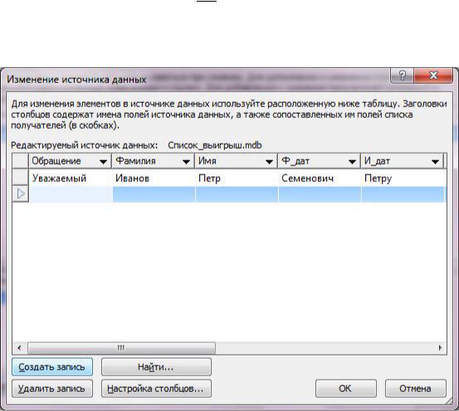Select the Петр cell in Имя column

[x=237, y=178]
